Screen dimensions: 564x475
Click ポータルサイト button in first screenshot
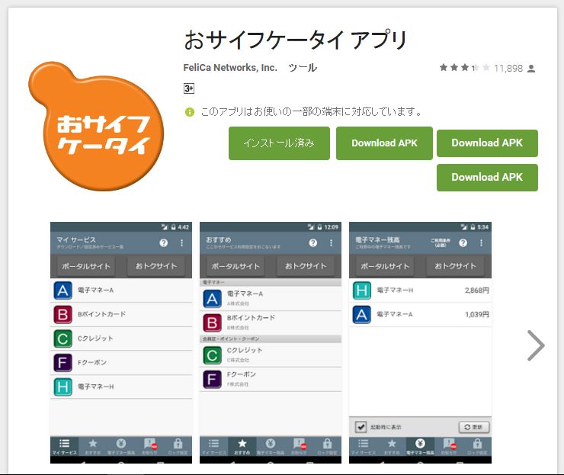point(86,266)
